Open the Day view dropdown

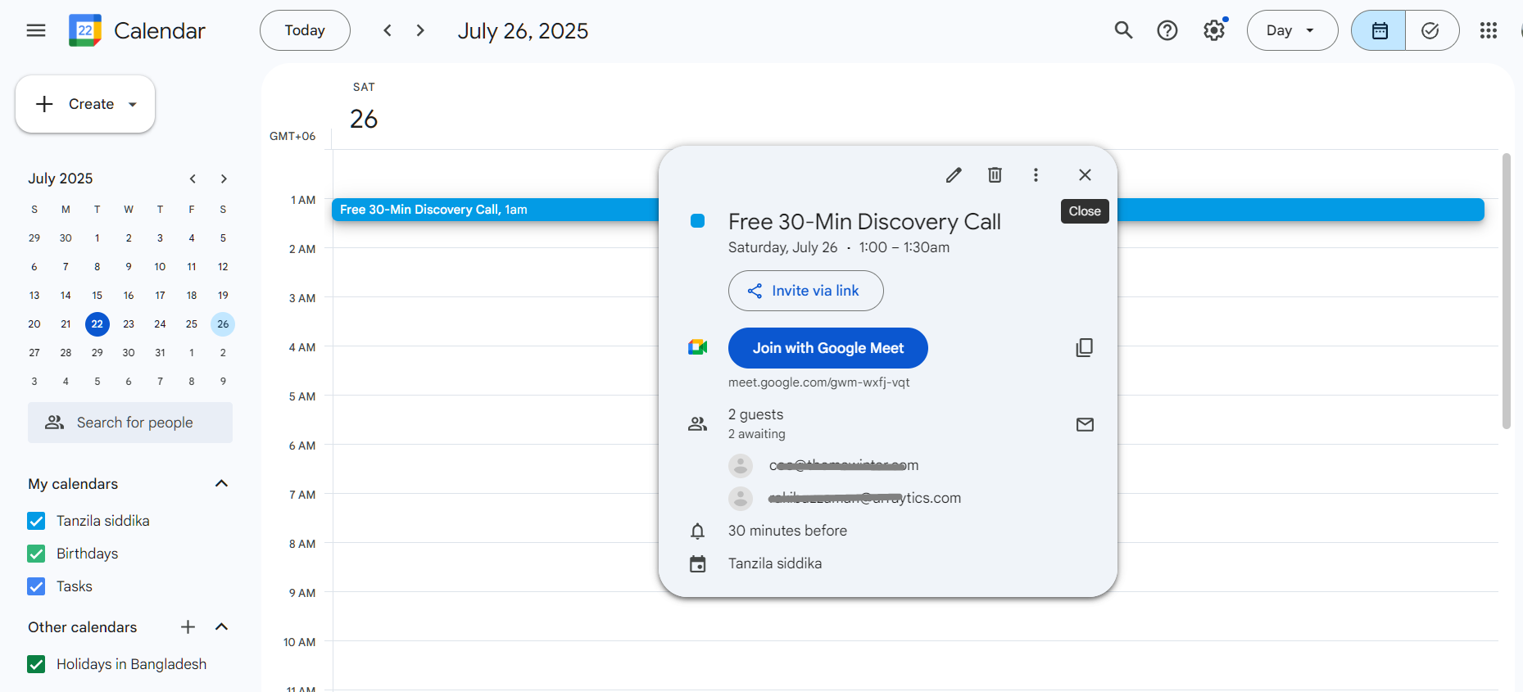click(x=1291, y=30)
